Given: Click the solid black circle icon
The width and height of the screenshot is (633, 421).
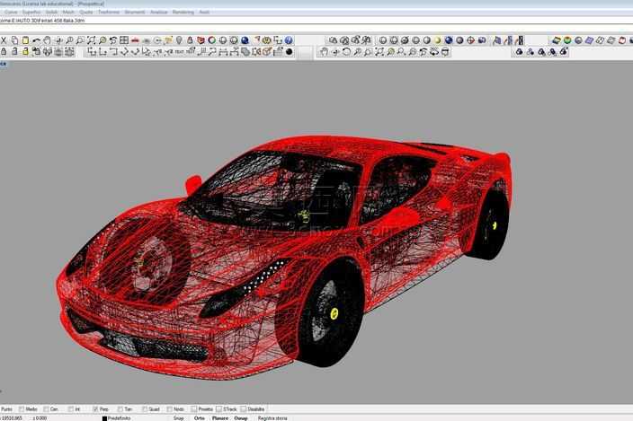Looking at the screenshot, I should (x=289, y=51).
